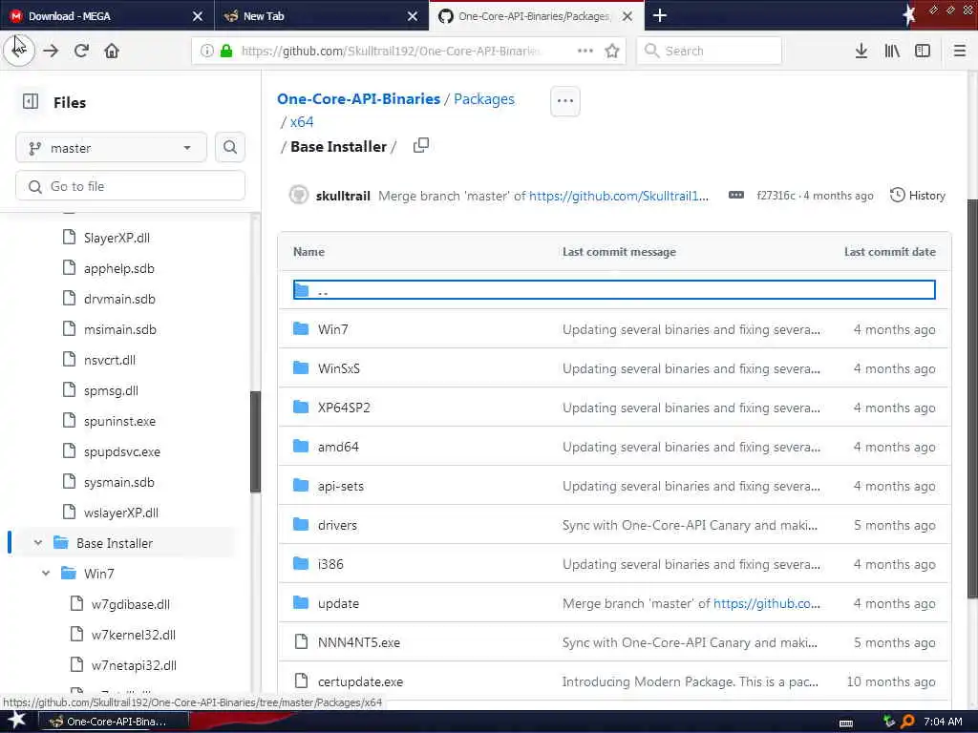Viewport: 978px width, 733px height.
Task: Open the taskbar start star button
Action: 16,721
